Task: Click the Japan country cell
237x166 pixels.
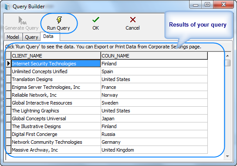Action: [154, 119]
